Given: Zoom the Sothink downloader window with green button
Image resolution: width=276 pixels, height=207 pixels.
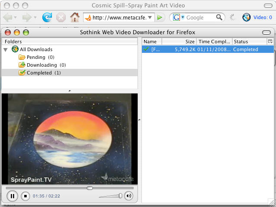Looking at the screenshot, I should pyautogui.click(x=26, y=32).
